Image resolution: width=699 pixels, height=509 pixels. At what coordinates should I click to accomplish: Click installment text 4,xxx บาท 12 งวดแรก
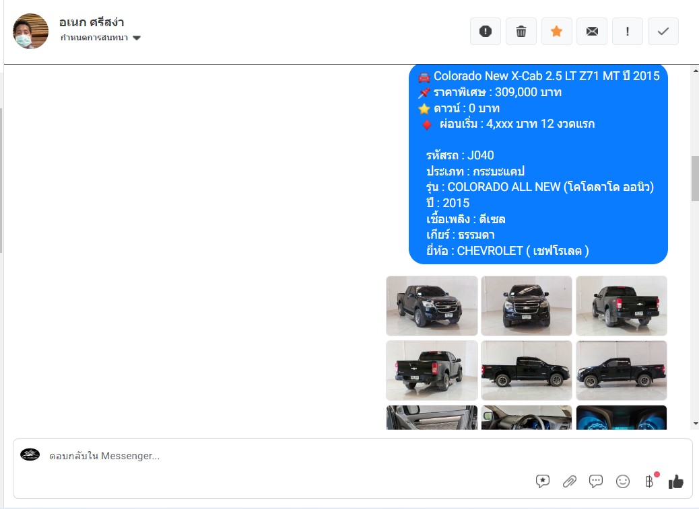(540, 124)
